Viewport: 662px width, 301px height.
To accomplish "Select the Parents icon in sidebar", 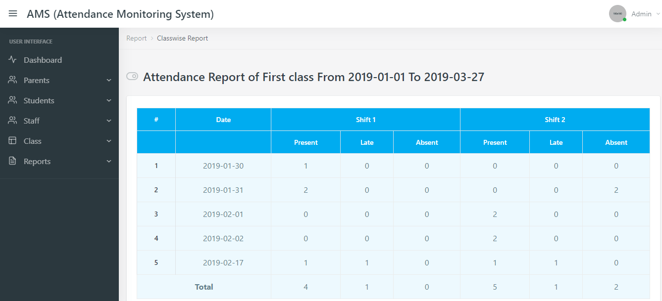I will coord(12,80).
